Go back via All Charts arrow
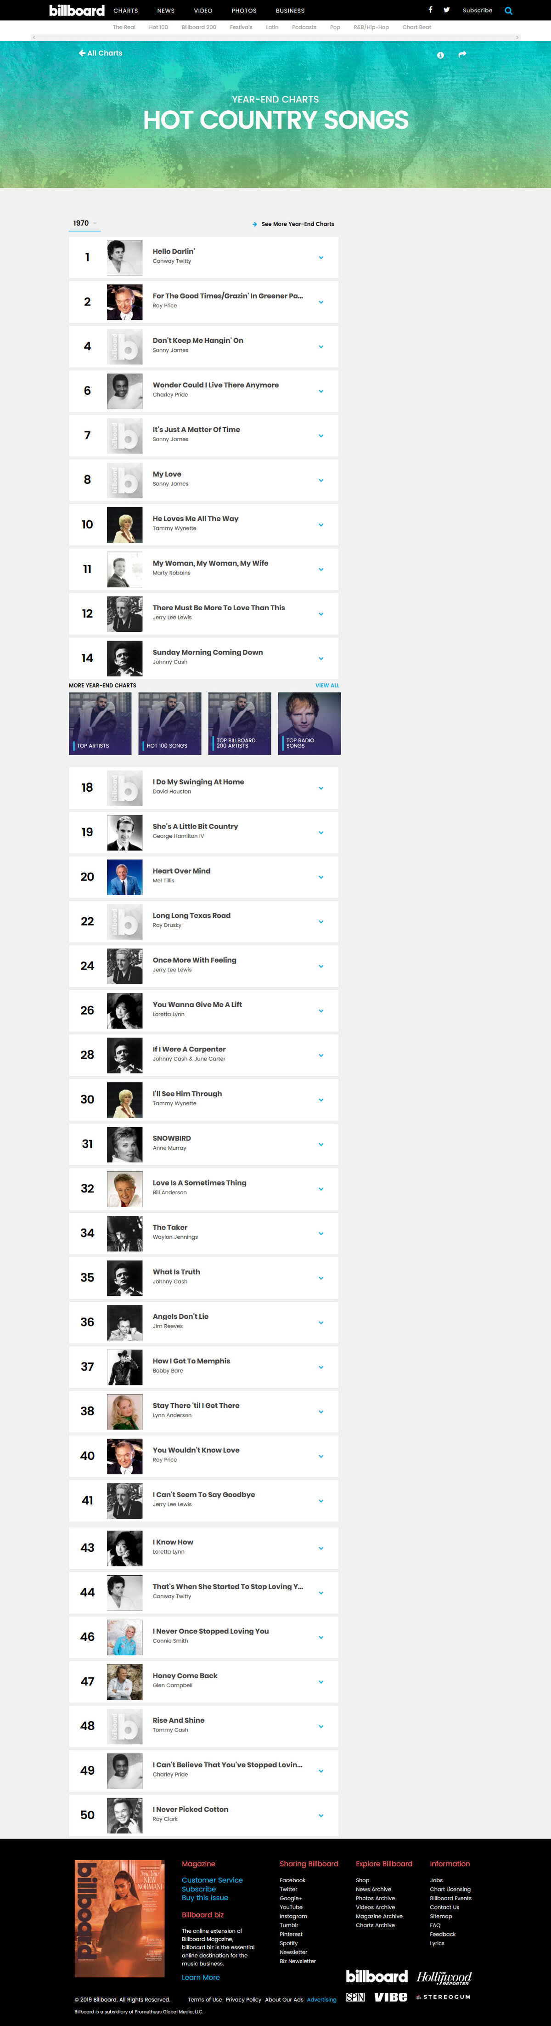551x2026 pixels. coord(101,53)
